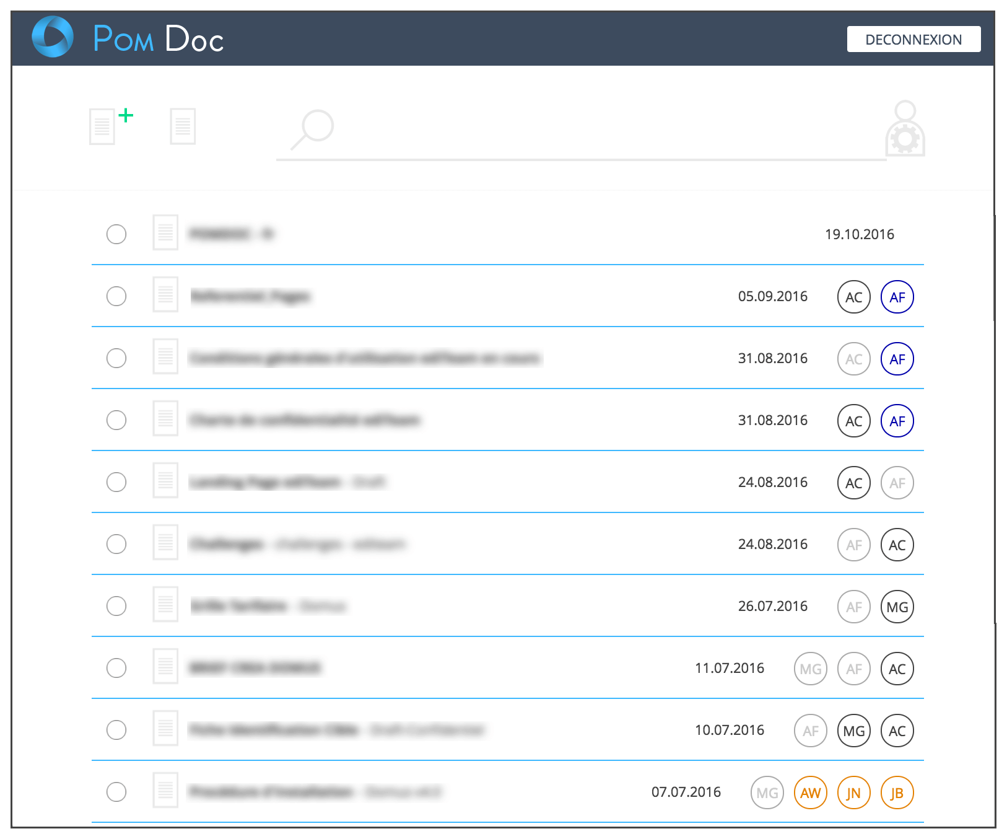Open the user settings gear icon
The height and width of the screenshot is (839, 1007).
point(905,129)
